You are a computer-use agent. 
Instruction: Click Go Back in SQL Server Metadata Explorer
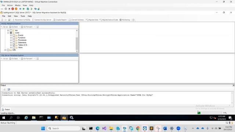pos(14,59)
